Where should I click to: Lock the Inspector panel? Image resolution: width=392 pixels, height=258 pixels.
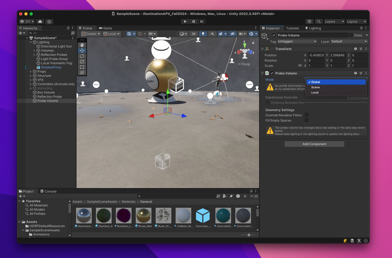pos(361,28)
